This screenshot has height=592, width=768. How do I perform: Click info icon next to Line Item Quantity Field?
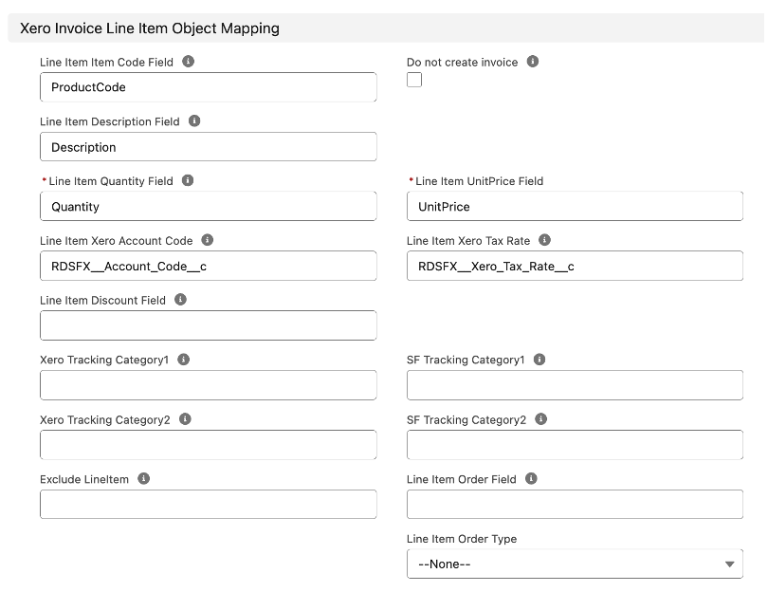[188, 180]
